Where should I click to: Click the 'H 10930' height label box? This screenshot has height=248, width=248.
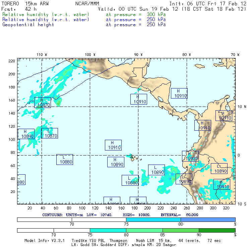[190, 156]
